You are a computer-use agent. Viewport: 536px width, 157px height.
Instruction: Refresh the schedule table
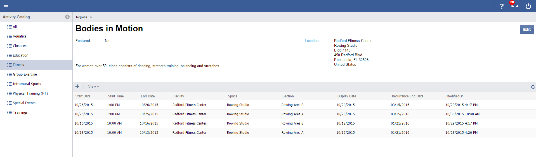tap(533, 87)
